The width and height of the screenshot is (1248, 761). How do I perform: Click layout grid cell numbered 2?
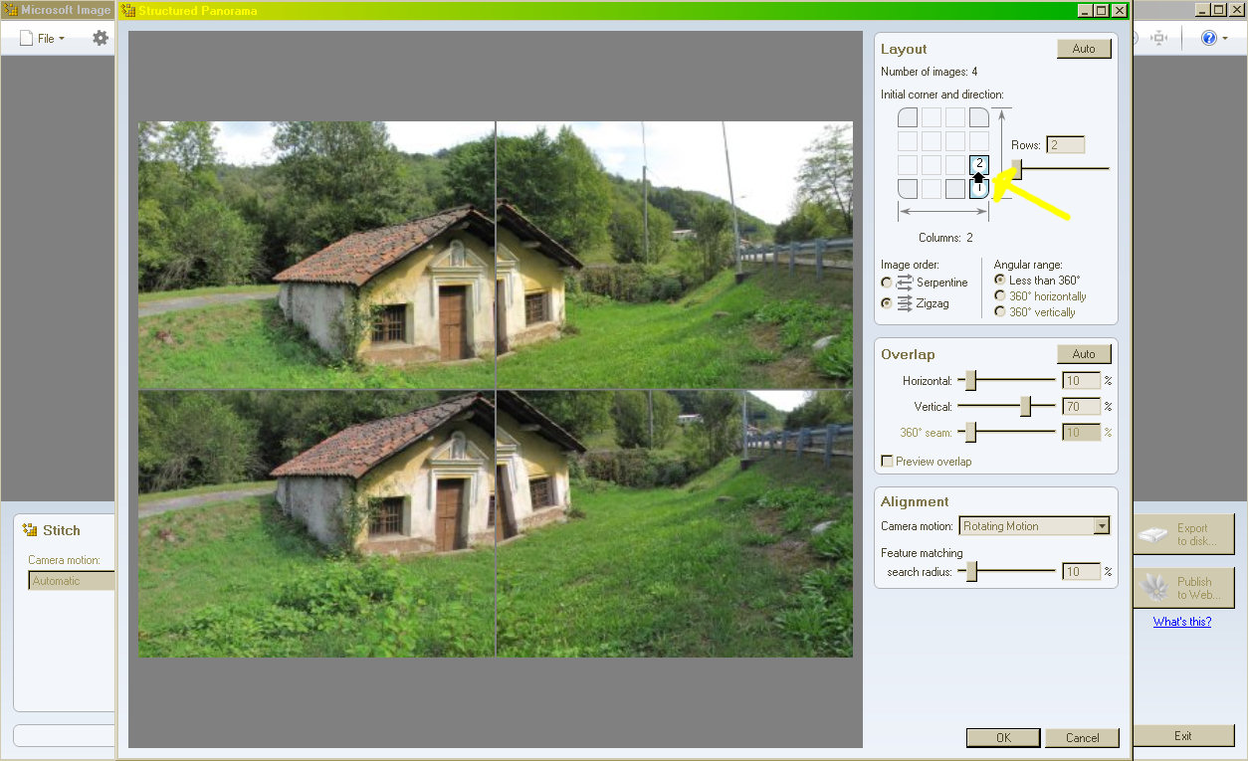point(979,164)
